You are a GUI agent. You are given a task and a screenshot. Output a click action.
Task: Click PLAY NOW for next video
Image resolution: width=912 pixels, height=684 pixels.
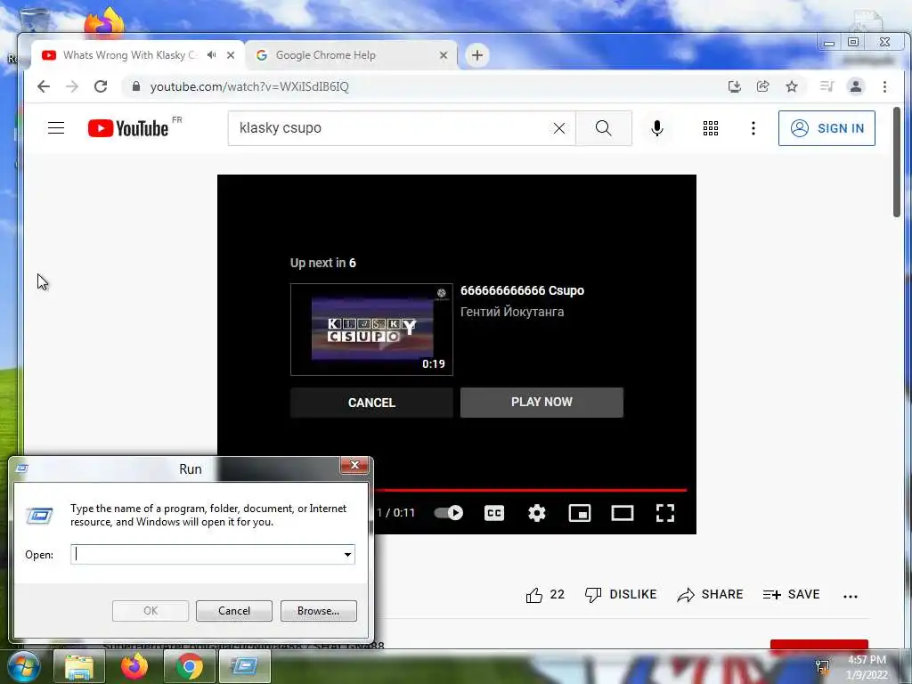pos(541,402)
